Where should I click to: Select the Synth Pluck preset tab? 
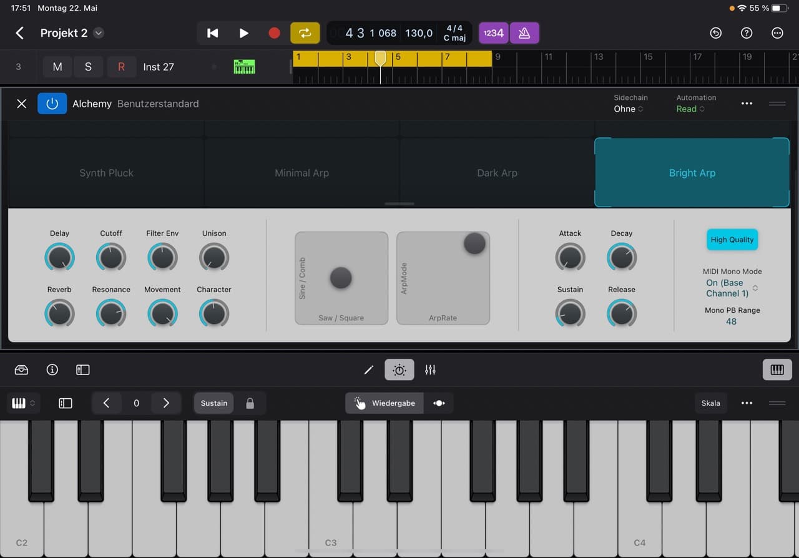(x=106, y=173)
